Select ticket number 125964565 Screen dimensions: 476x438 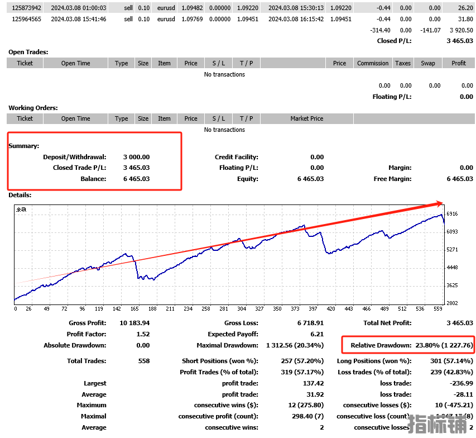pos(26,19)
